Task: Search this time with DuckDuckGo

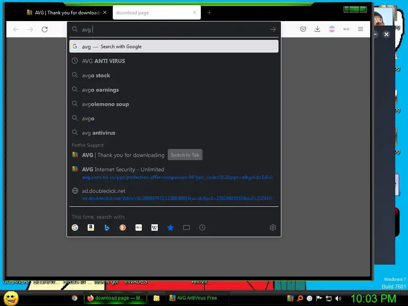Action: tap(123, 228)
